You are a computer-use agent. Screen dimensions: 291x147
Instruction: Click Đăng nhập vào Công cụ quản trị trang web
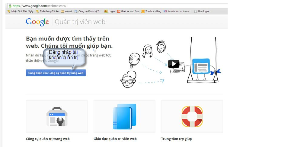coord(56,73)
